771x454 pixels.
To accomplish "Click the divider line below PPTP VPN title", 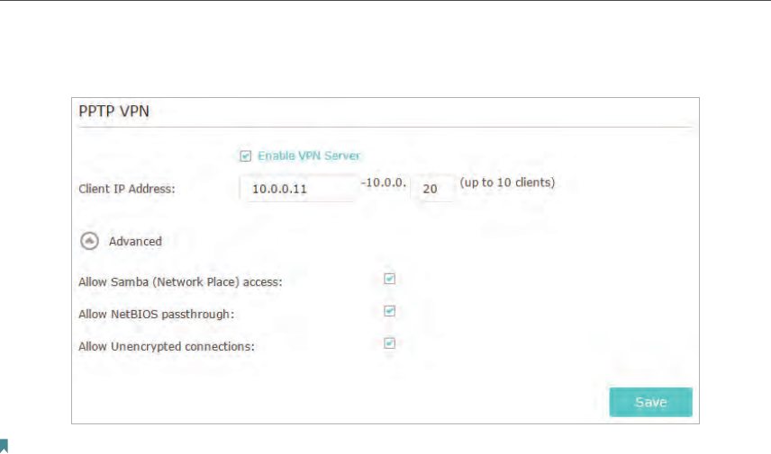I will pos(385,128).
